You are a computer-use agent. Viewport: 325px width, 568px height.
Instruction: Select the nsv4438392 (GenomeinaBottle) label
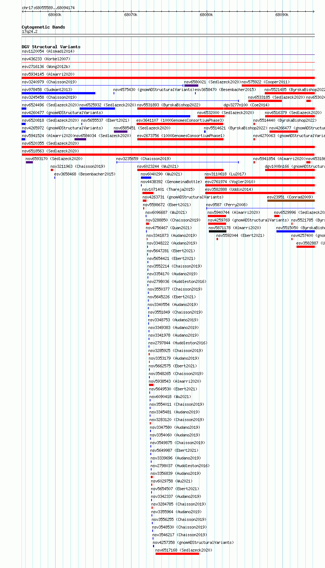171,182
